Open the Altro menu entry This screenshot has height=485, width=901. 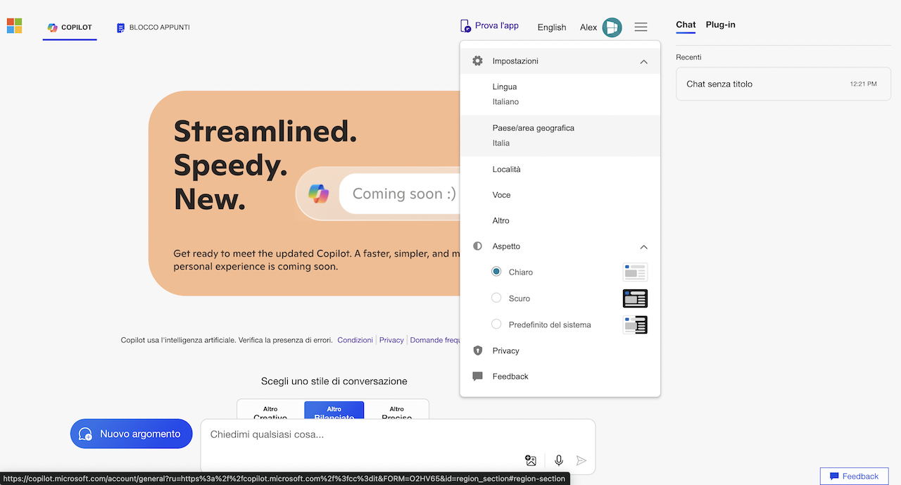[560, 221]
